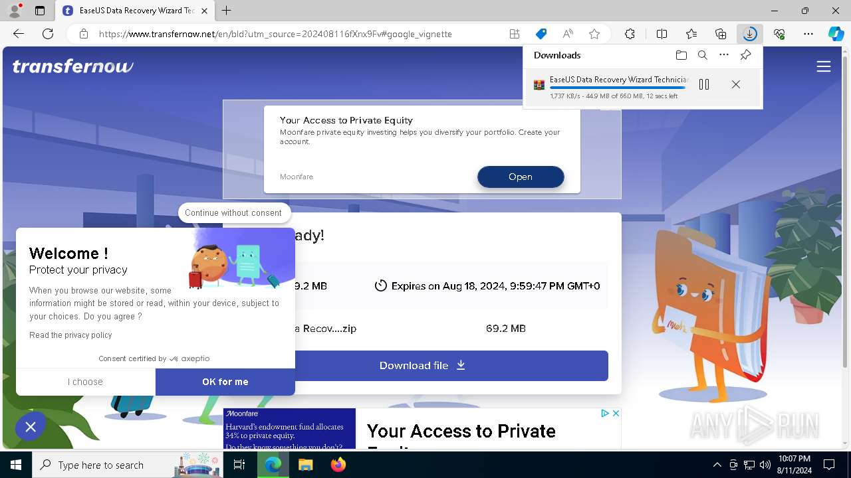Choose the I choose cookie option
The width and height of the screenshot is (851, 478).
(85, 382)
